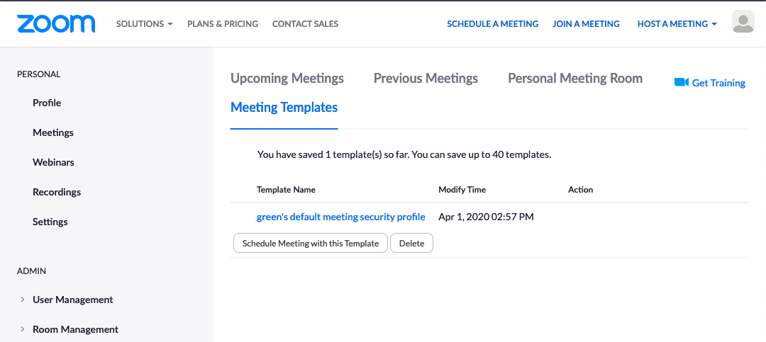Click the Zoom logo
The image size is (766, 342).
56,23
